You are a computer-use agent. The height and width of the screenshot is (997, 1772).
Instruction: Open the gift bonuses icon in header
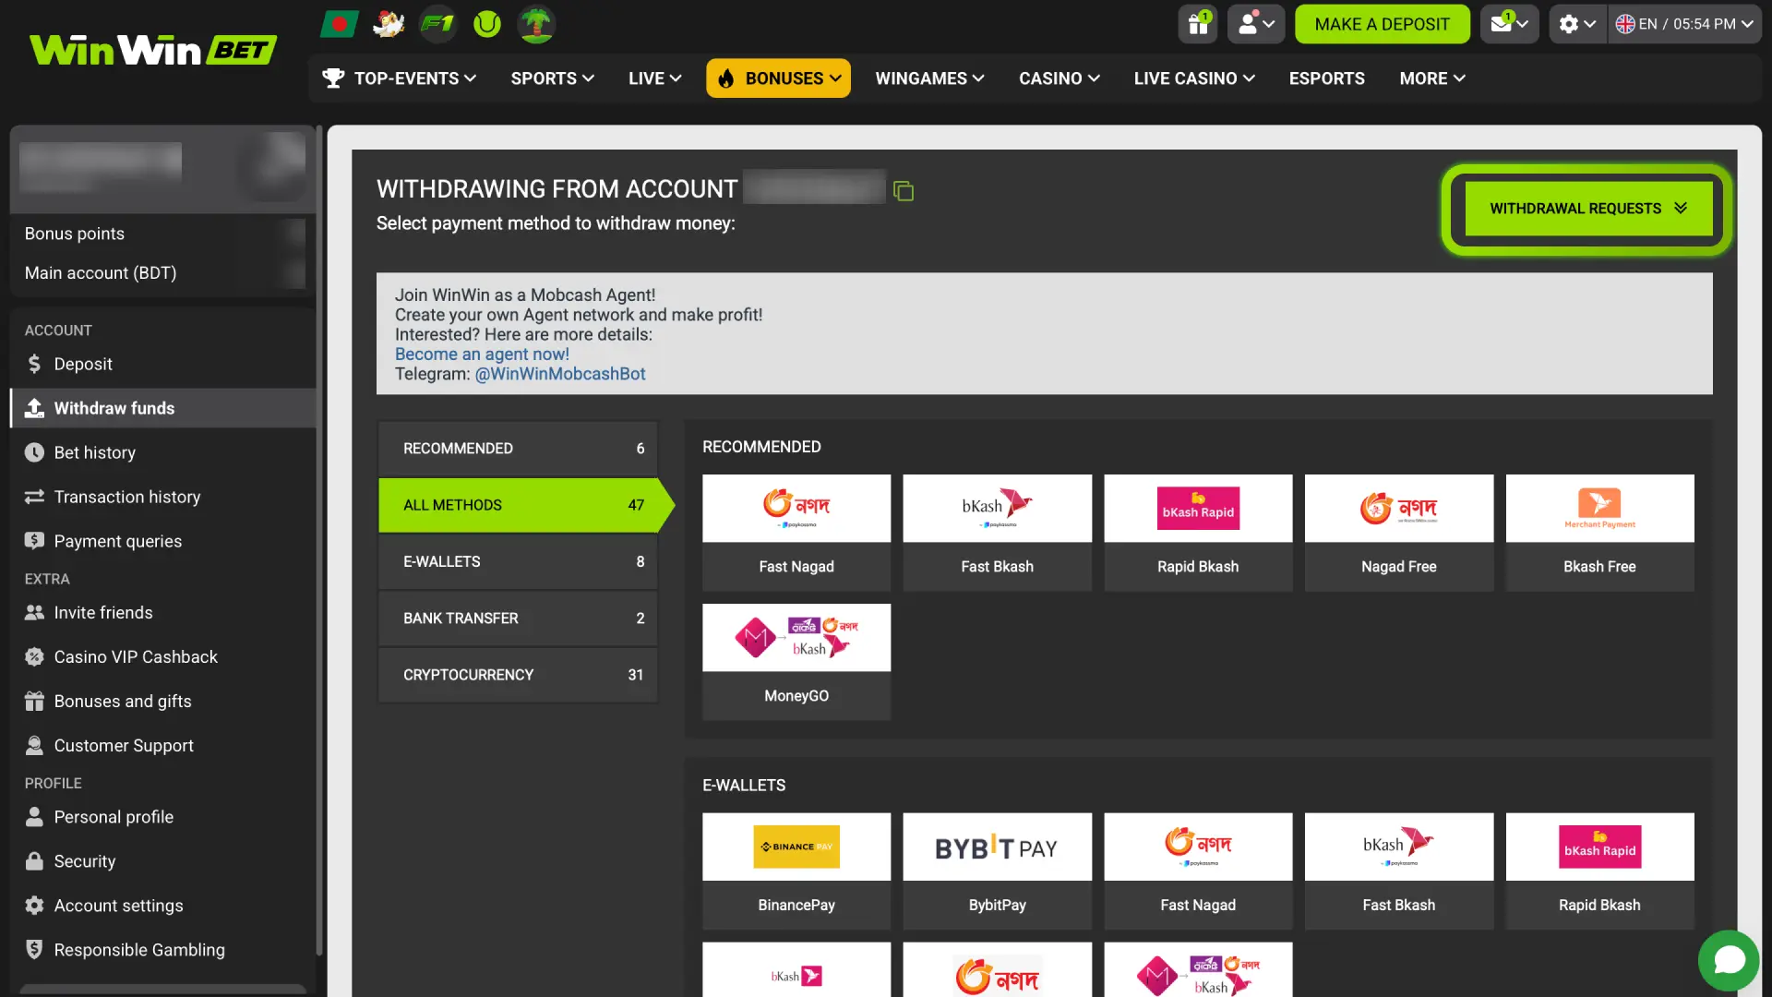click(1198, 24)
